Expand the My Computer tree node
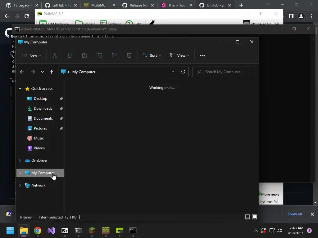Viewport: 318px width, 238px height. [x=20, y=173]
